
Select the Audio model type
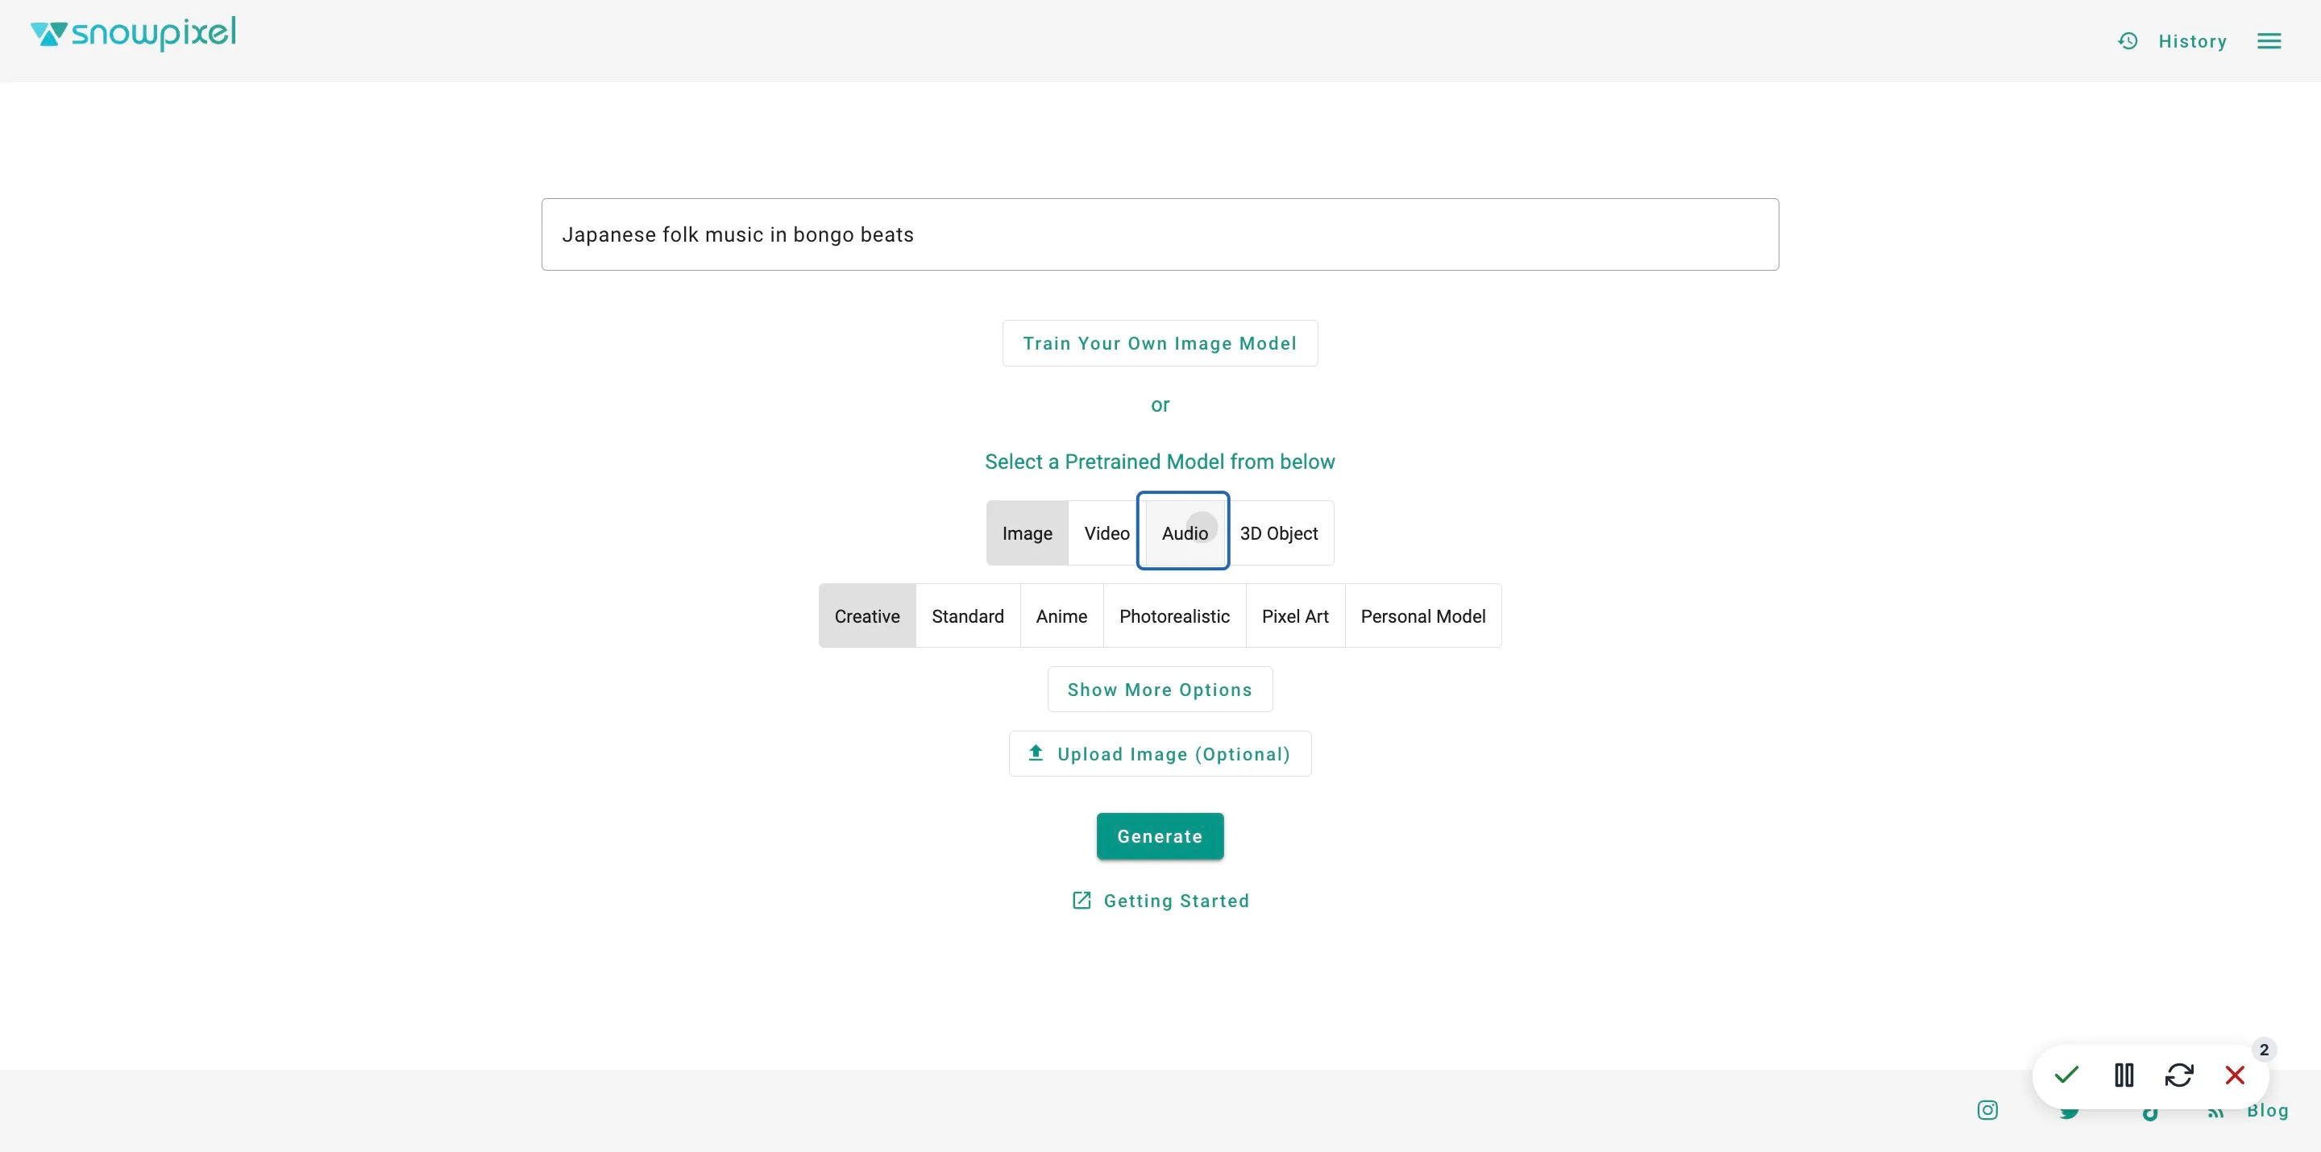[1184, 533]
